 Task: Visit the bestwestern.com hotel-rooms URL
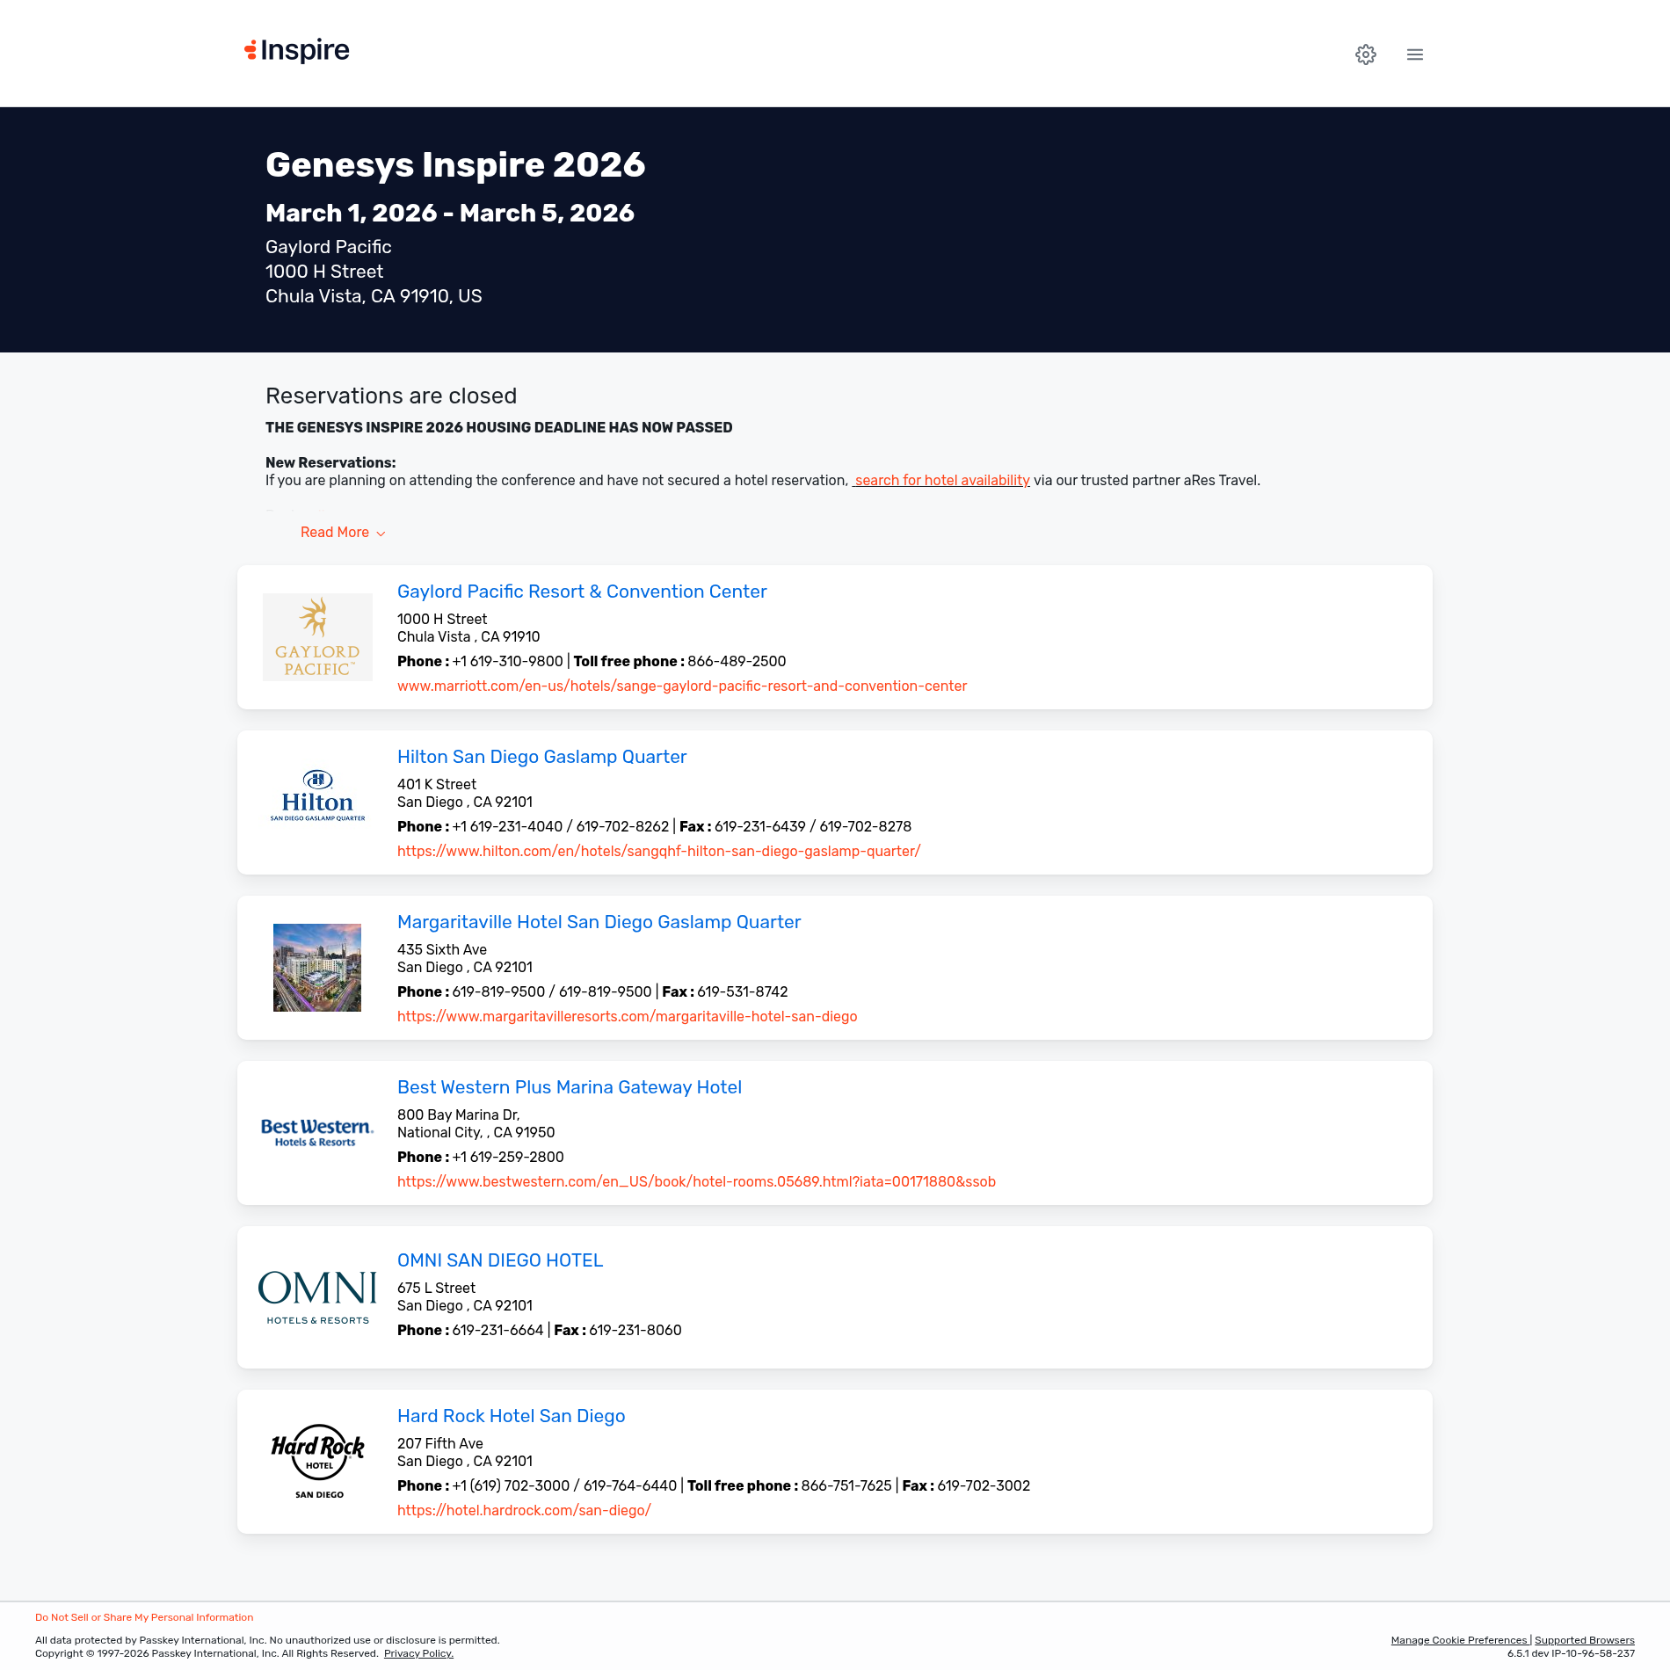point(696,1181)
